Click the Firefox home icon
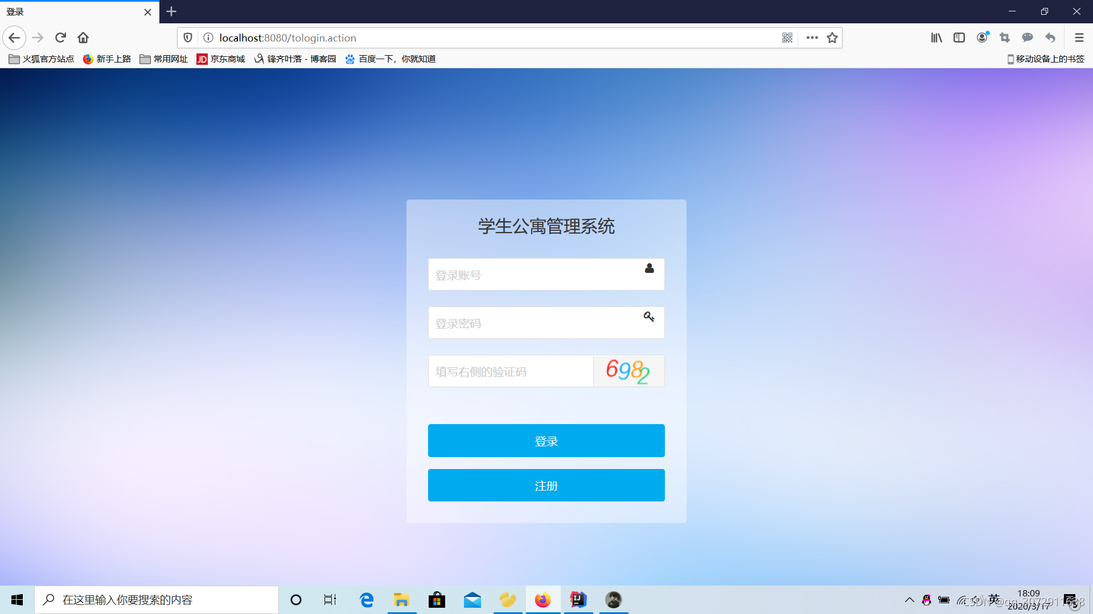This screenshot has width=1093, height=614. point(83,38)
